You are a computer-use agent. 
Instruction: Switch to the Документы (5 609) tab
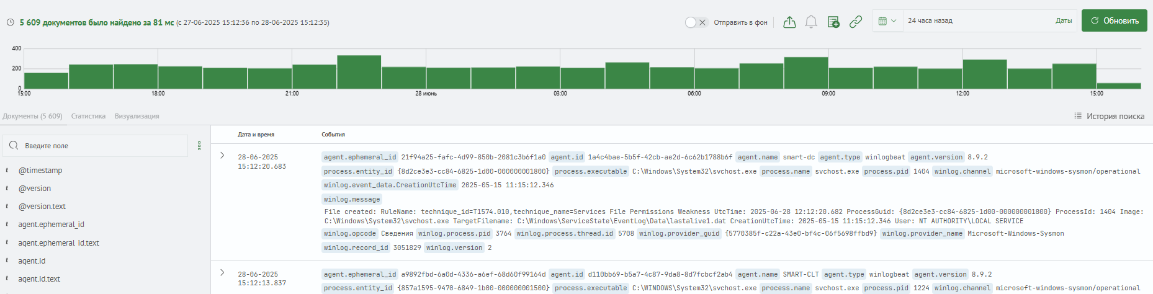tap(32, 116)
